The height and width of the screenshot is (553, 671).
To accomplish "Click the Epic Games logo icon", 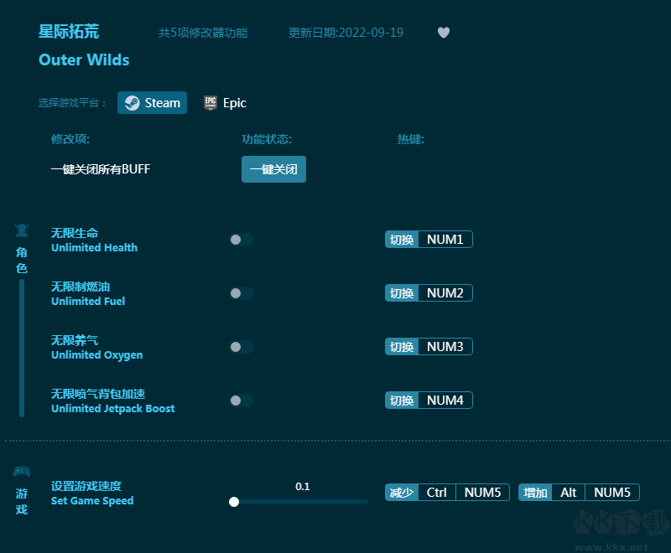I will click(x=211, y=103).
